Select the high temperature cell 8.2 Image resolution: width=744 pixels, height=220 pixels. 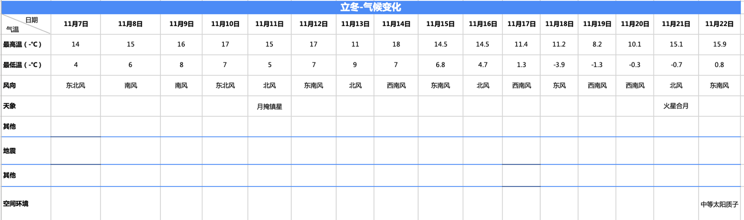point(597,44)
